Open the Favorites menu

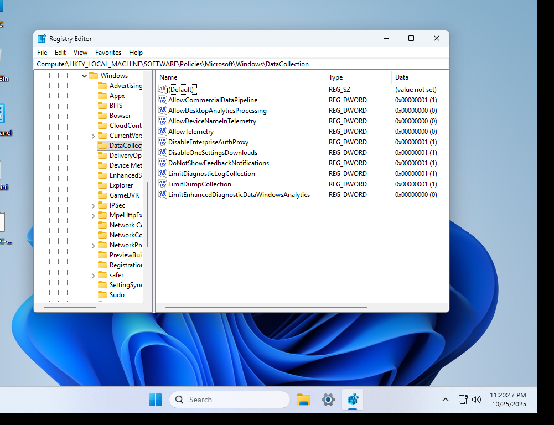point(108,52)
